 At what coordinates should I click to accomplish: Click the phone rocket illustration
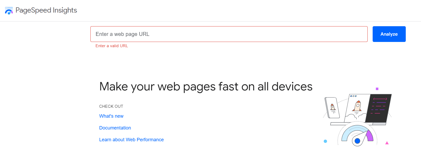pyautogui.click(x=332, y=107)
